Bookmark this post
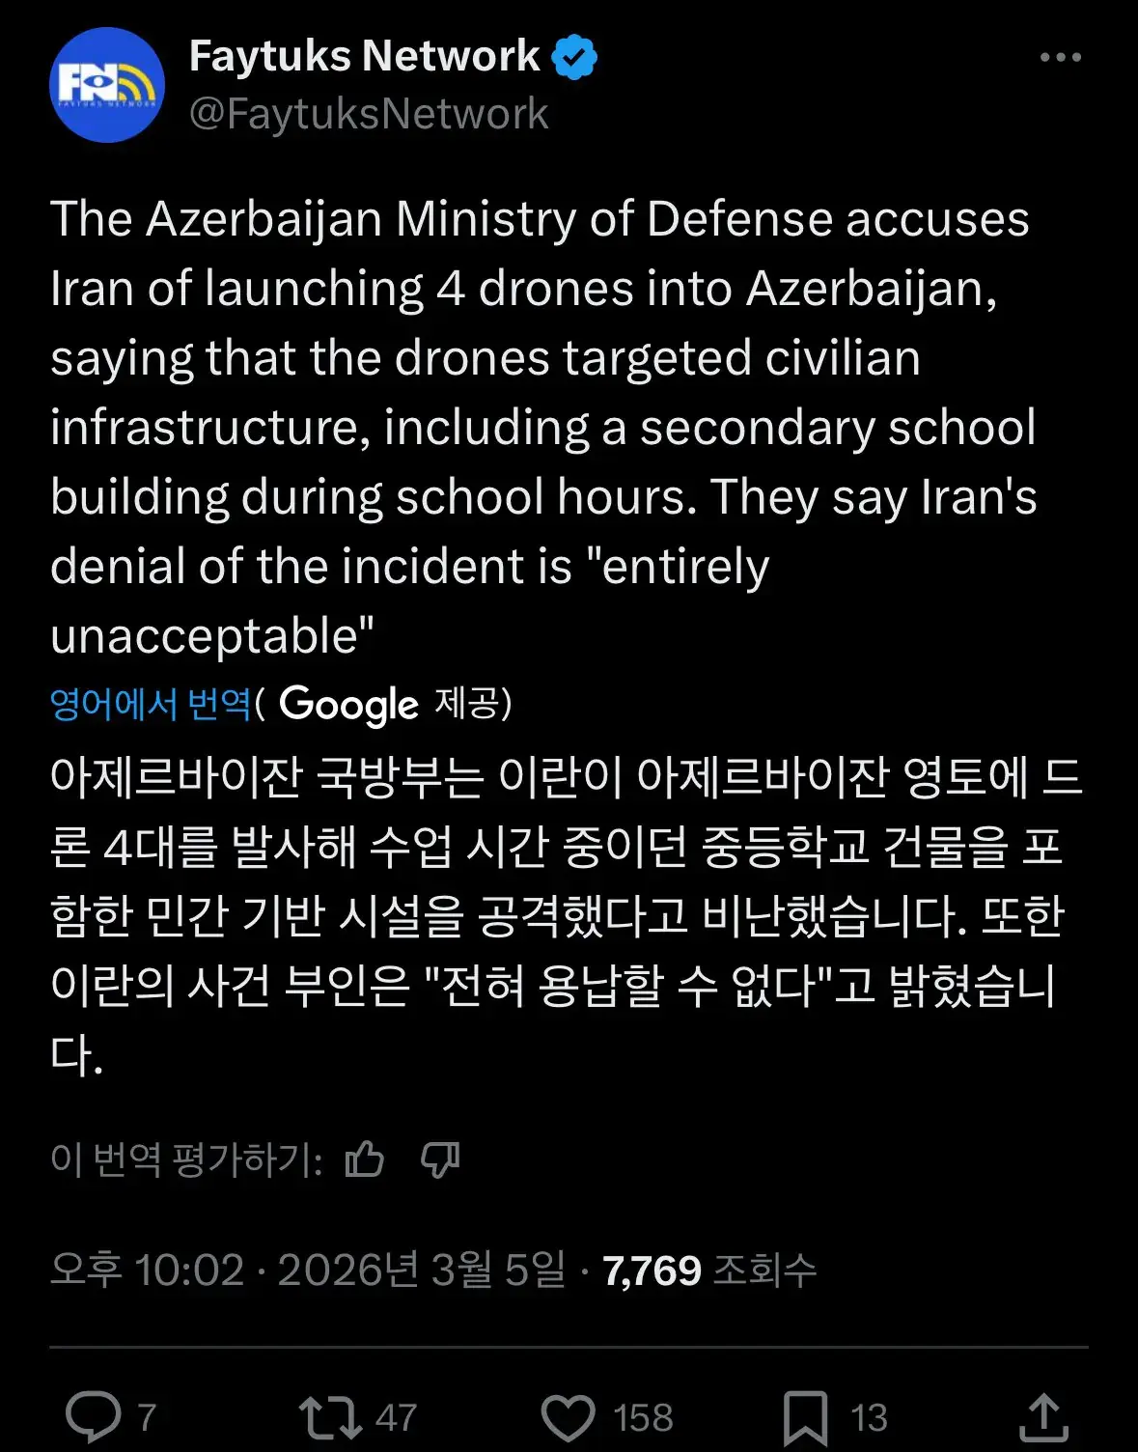This screenshot has height=1452, width=1138. tap(805, 1417)
